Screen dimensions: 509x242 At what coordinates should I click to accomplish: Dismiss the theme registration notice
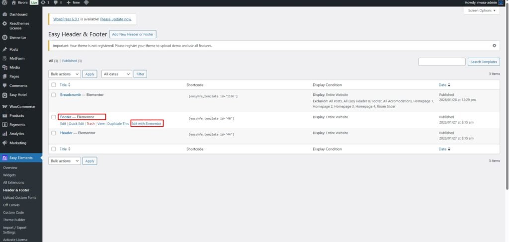coord(494,46)
